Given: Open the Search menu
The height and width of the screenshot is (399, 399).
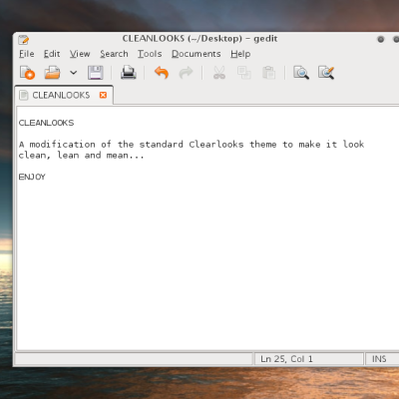Looking at the screenshot, I should (114, 54).
